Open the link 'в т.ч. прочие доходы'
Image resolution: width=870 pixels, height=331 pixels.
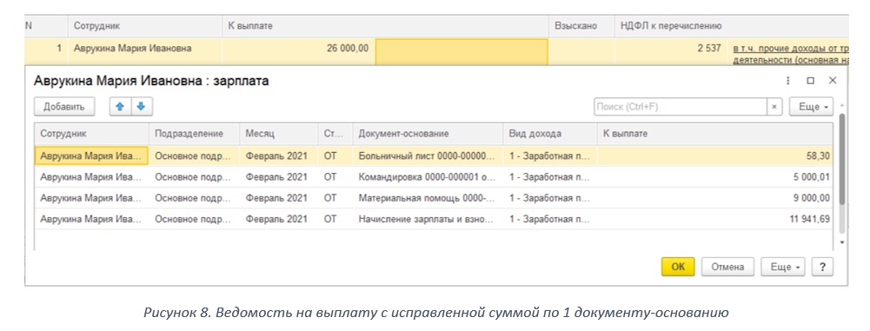[791, 54]
